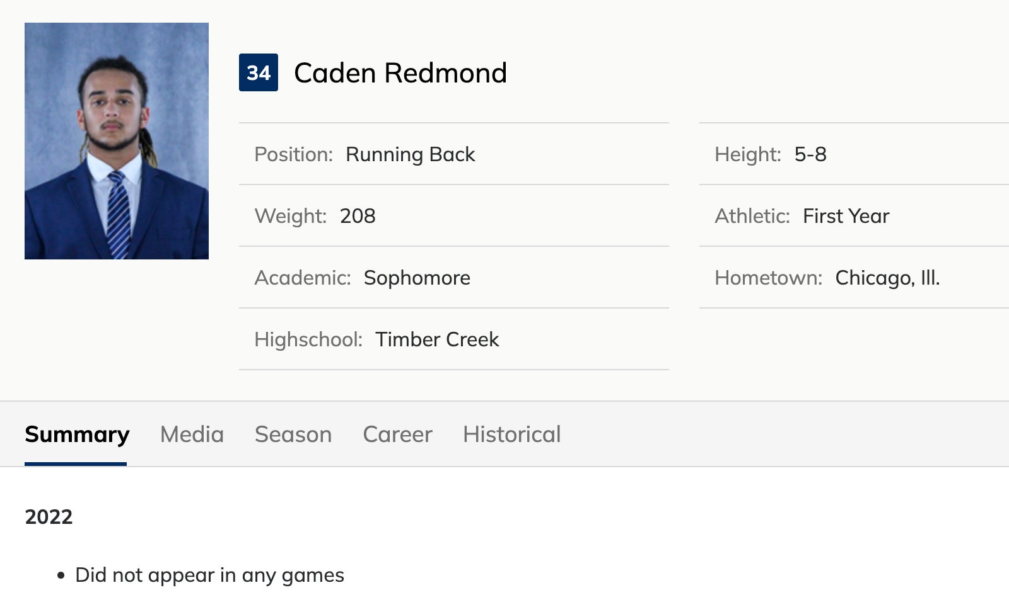Switch to the Media tab
Image resolution: width=1009 pixels, height=607 pixels.
(x=192, y=434)
